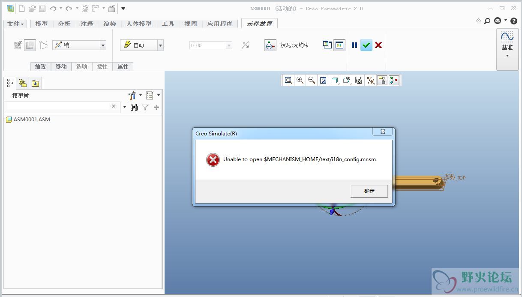The image size is (522, 297).
Task: Save using the floppy disk icon
Action: point(42,9)
